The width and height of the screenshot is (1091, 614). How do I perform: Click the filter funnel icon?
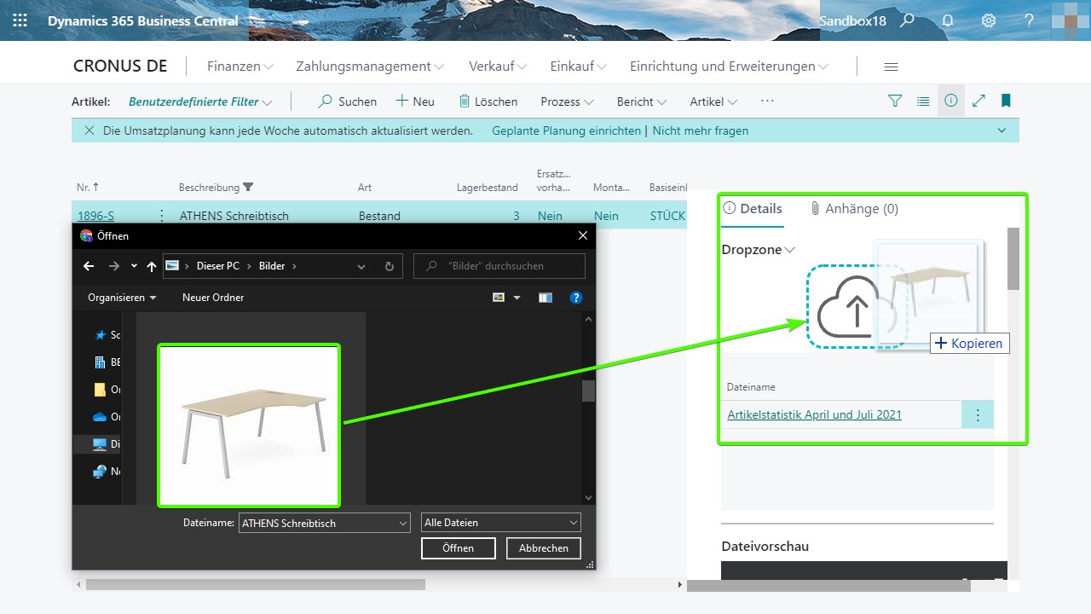(x=895, y=101)
